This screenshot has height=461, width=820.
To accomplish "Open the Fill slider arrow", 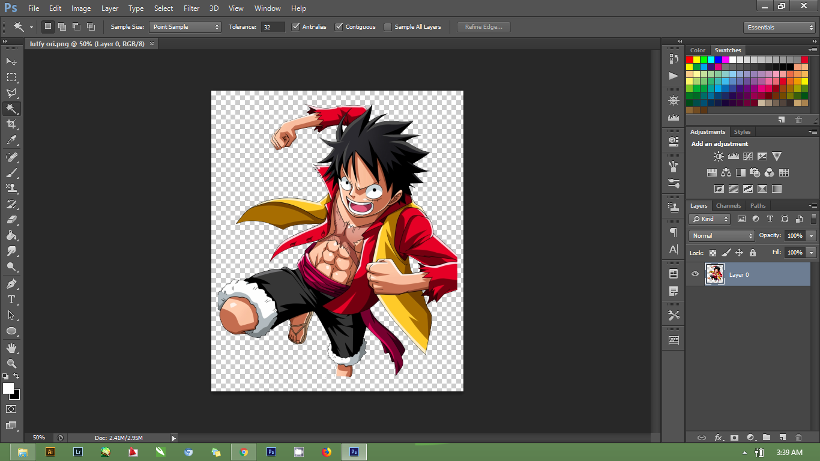I will pyautogui.click(x=812, y=253).
